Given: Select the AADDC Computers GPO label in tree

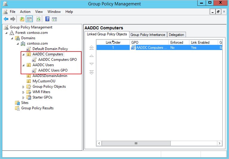Looking at the screenshot, I should [57, 60].
